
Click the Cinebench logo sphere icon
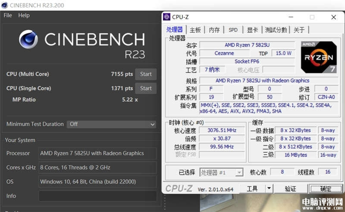click(x=28, y=39)
